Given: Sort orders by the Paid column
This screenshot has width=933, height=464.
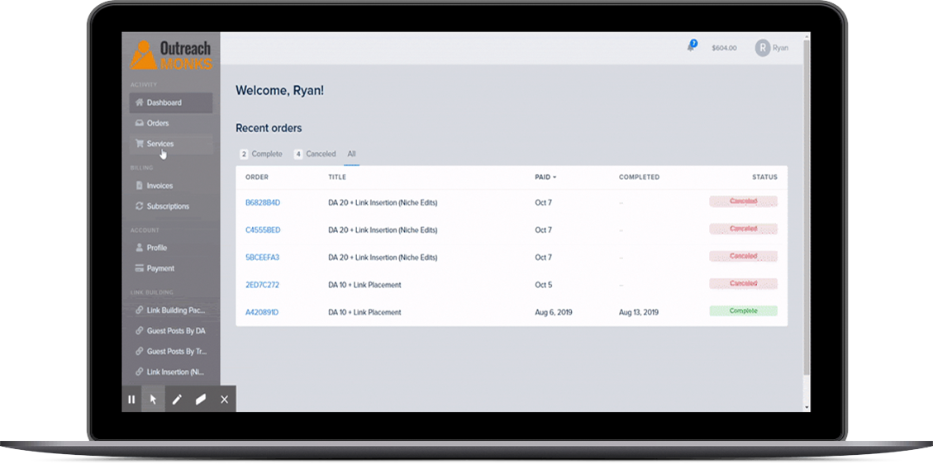Looking at the screenshot, I should (545, 178).
